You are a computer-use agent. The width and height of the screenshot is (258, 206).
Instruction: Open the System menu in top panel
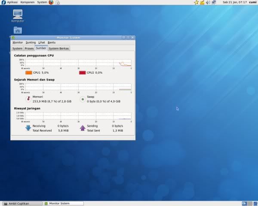pos(42,2)
